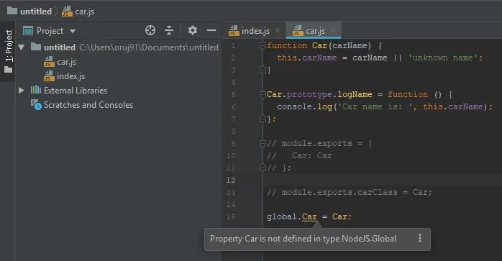
Task: Open the Project view selector dropdown arrow
Action: [x=73, y=31]
